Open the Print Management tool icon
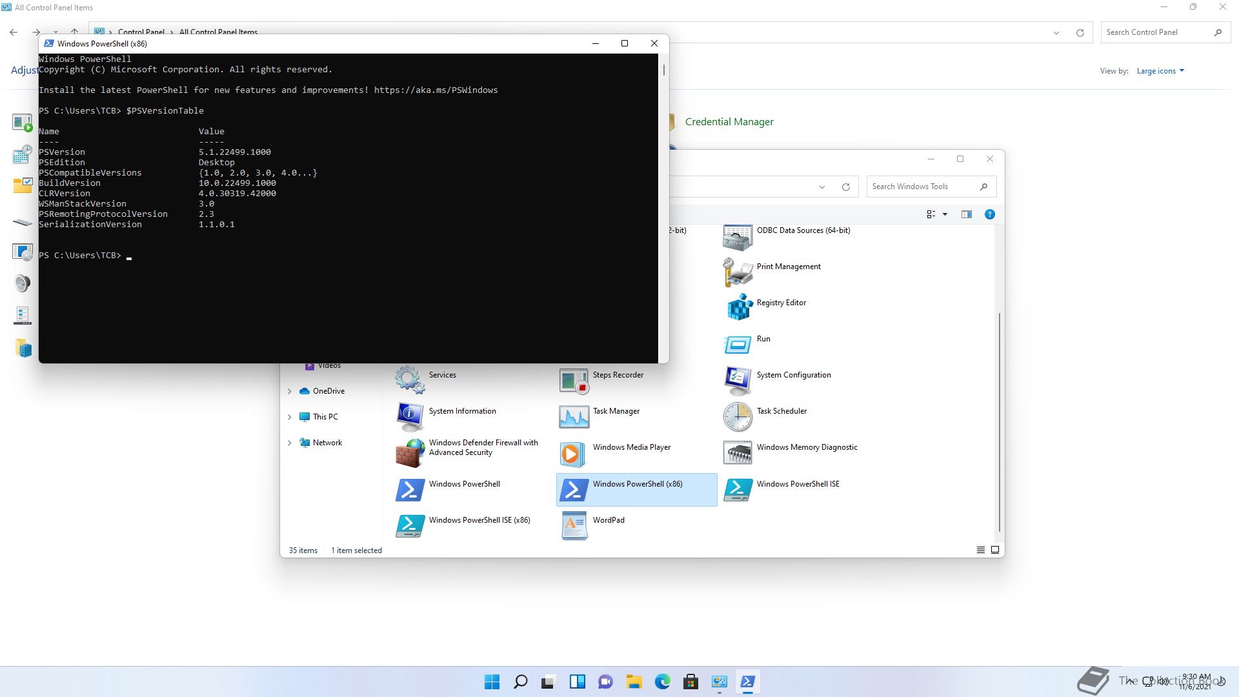 (738, 273)
